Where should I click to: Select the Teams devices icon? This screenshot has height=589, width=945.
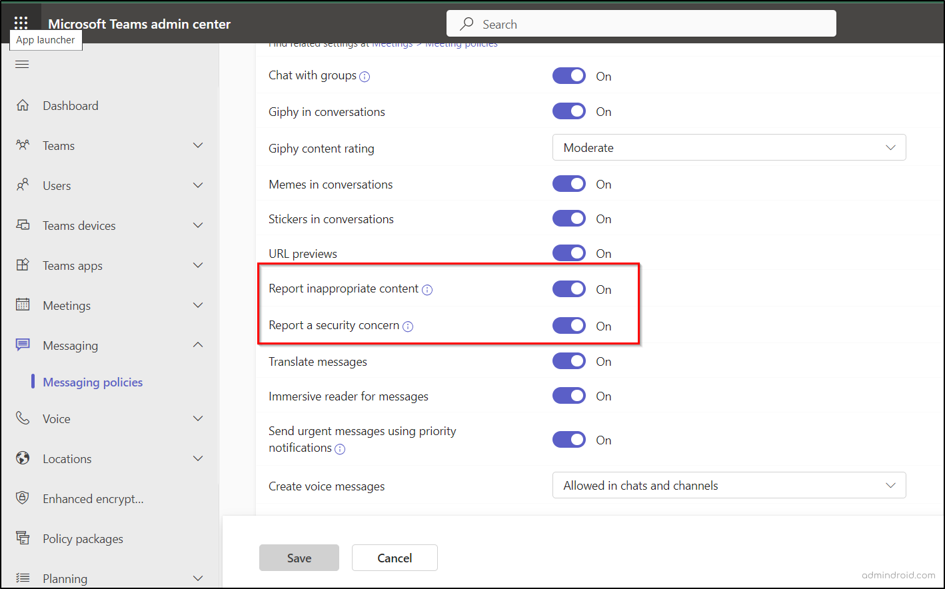click(x=22, y=225)
